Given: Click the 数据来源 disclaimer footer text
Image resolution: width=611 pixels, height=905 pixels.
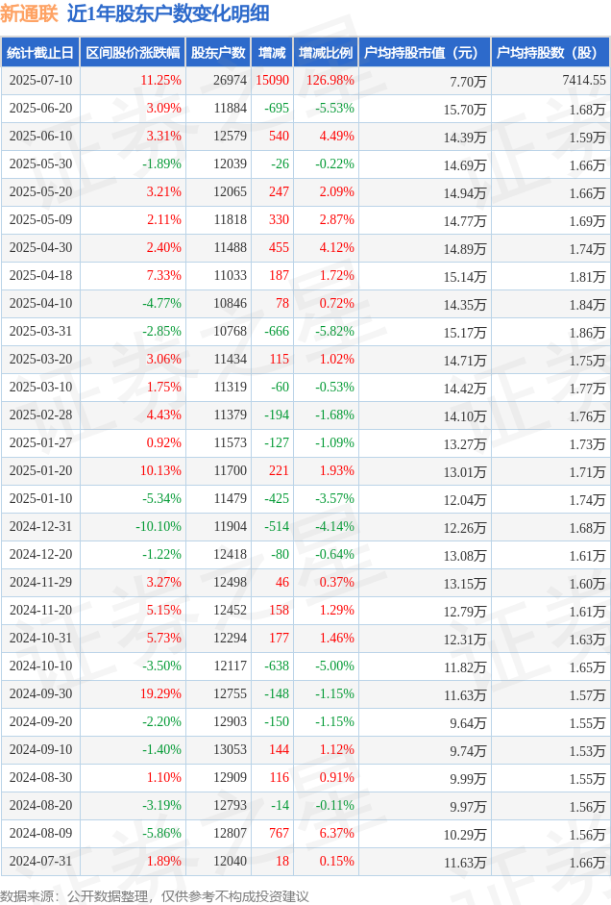Looking at the screenshot, I should 155,895.
